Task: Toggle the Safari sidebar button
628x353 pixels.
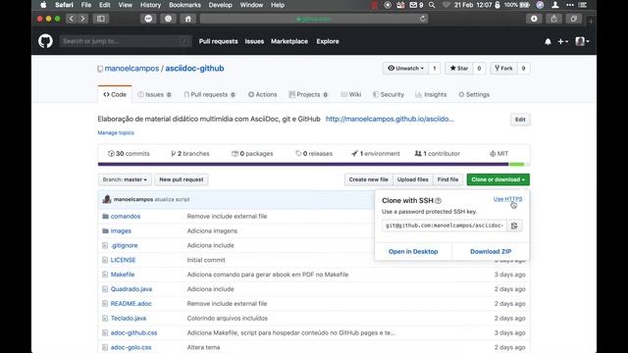Action: (x=100, y=19)
